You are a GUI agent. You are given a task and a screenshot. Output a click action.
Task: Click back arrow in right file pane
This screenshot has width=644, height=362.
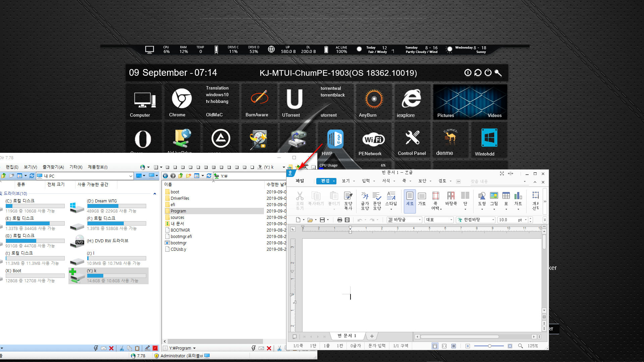[x=165, y=176]
